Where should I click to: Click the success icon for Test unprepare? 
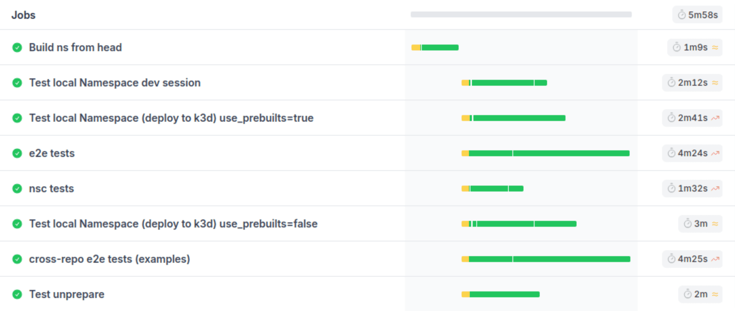point(17,294)
